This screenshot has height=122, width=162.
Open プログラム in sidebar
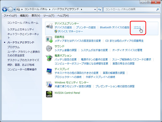(14, 47)
